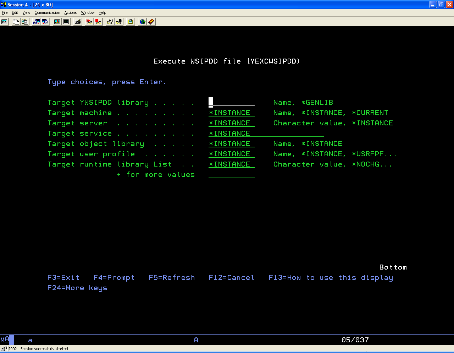
Task: Select the Send File to Host icon
Action: click(x=37, y=22)
